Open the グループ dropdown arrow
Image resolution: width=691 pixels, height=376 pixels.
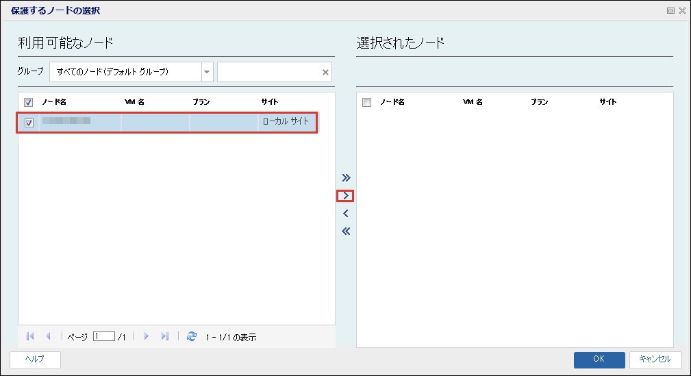click(x=207, y=72)
